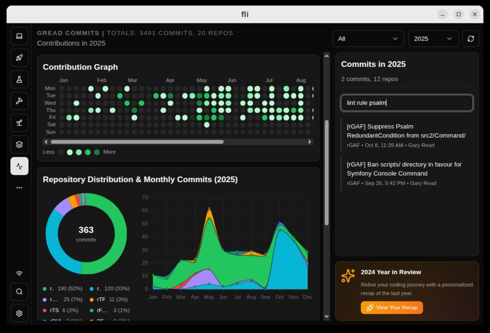Open the settings gear in the sidebar
Screen dimensions: 490x333
pyautogui.click(x=19, y=313)
